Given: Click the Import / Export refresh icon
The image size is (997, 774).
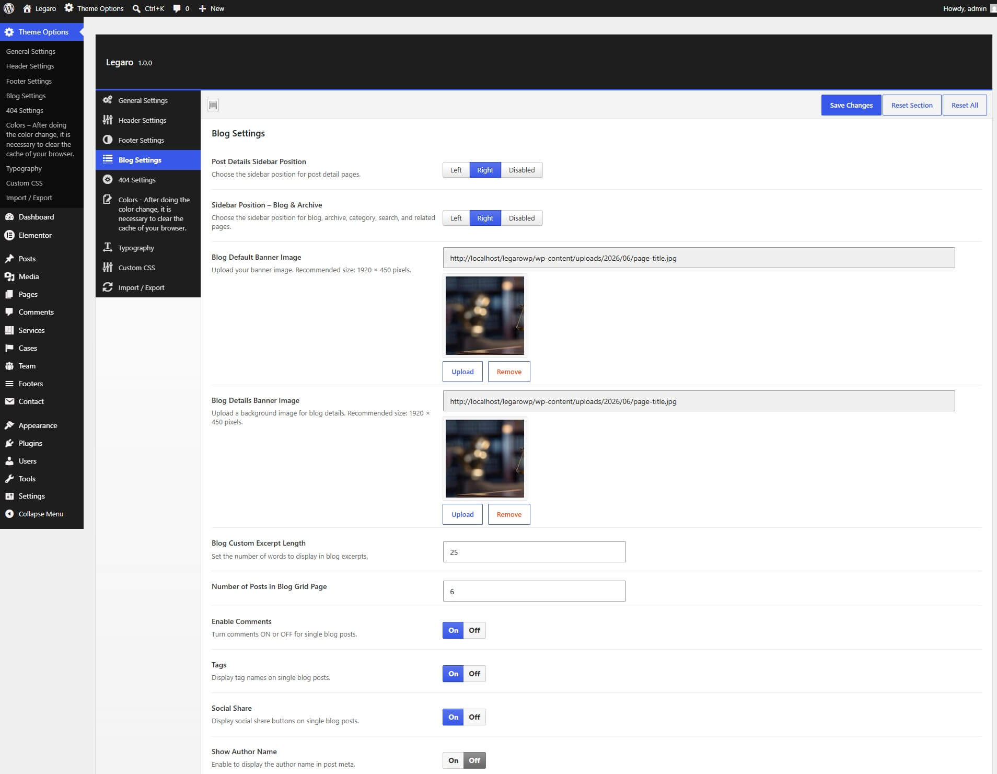Looking at the screenshot, I should pos(108,287).
